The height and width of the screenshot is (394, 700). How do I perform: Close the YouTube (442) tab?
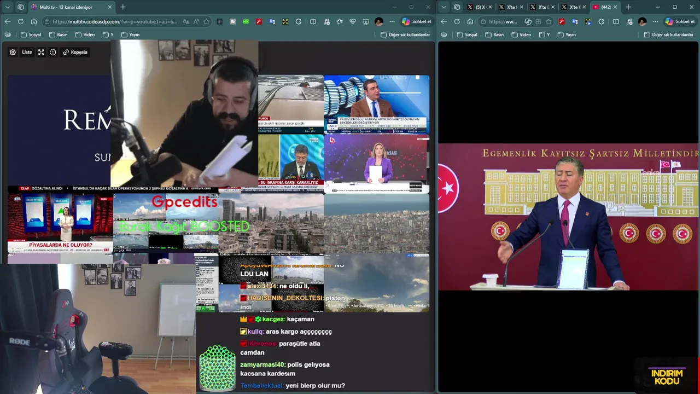coord(615,7)
